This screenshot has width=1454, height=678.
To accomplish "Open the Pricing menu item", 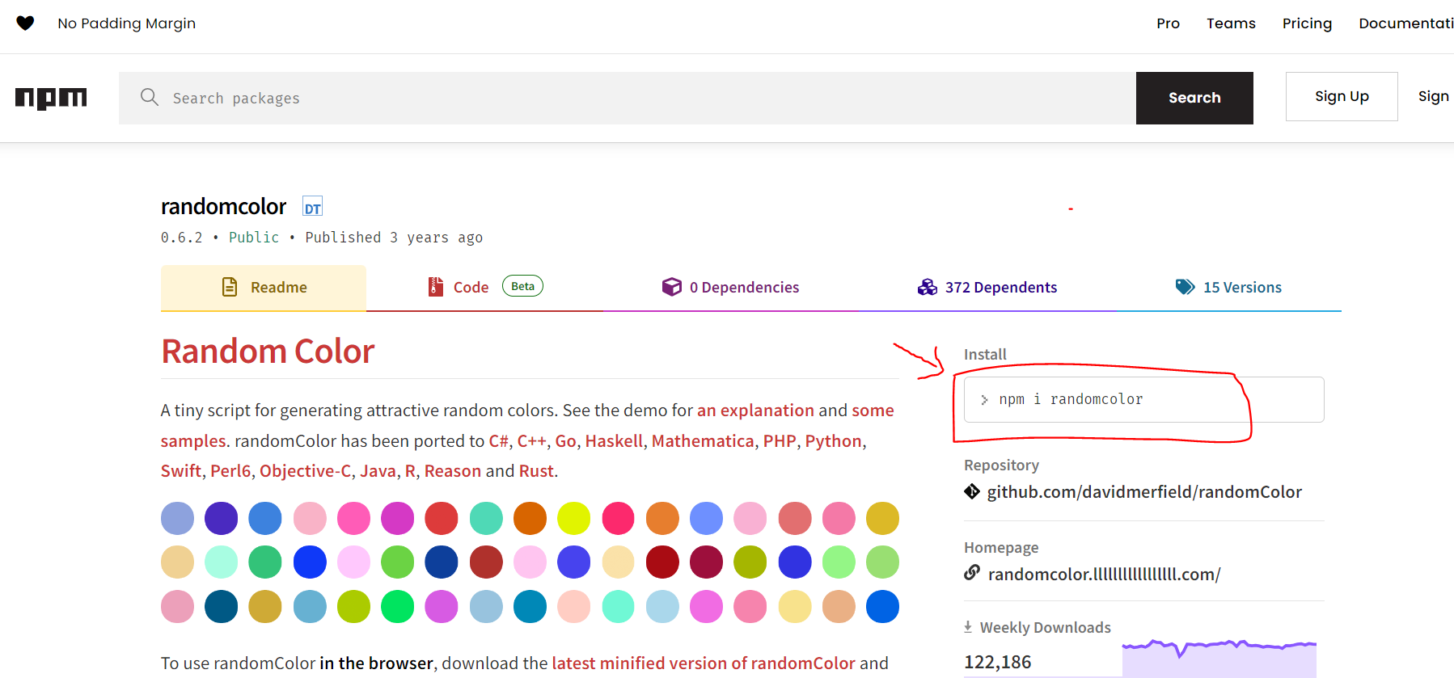I will click(1307, 23).
